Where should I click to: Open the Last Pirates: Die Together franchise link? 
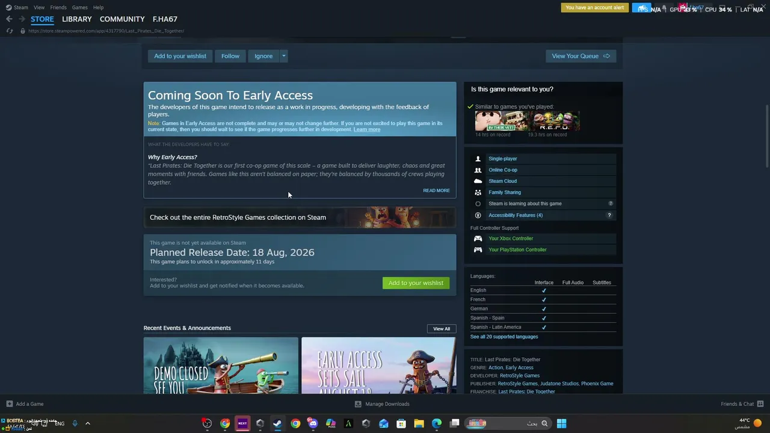tap(527, 392)
